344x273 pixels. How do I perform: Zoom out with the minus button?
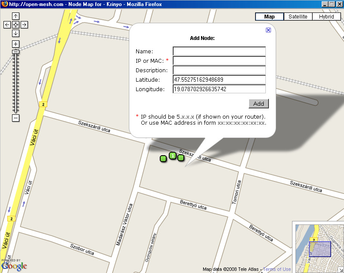coord(15,118)
